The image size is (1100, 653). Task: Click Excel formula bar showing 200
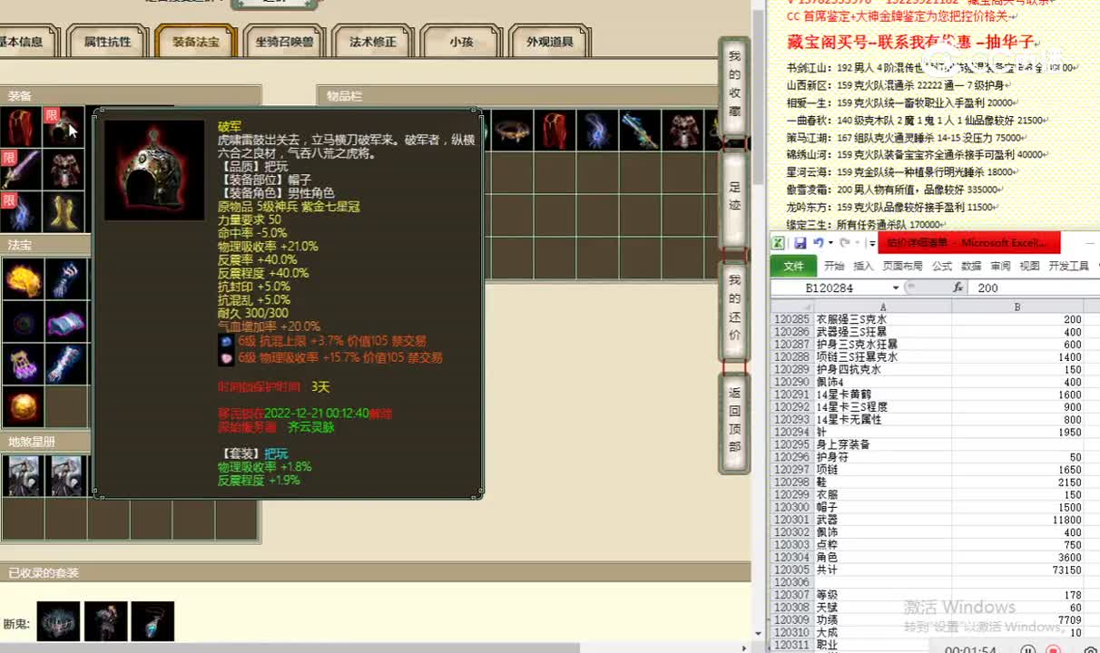(1035, 288)
